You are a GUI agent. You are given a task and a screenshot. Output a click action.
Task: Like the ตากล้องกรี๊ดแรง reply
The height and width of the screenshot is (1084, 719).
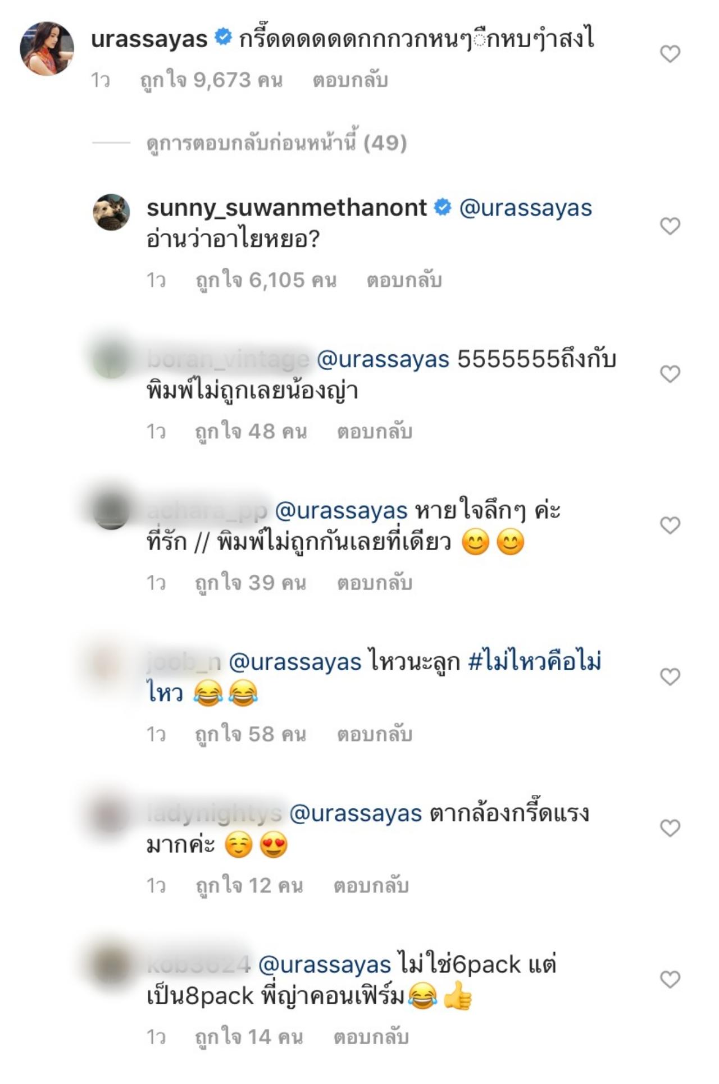point(670,828)
